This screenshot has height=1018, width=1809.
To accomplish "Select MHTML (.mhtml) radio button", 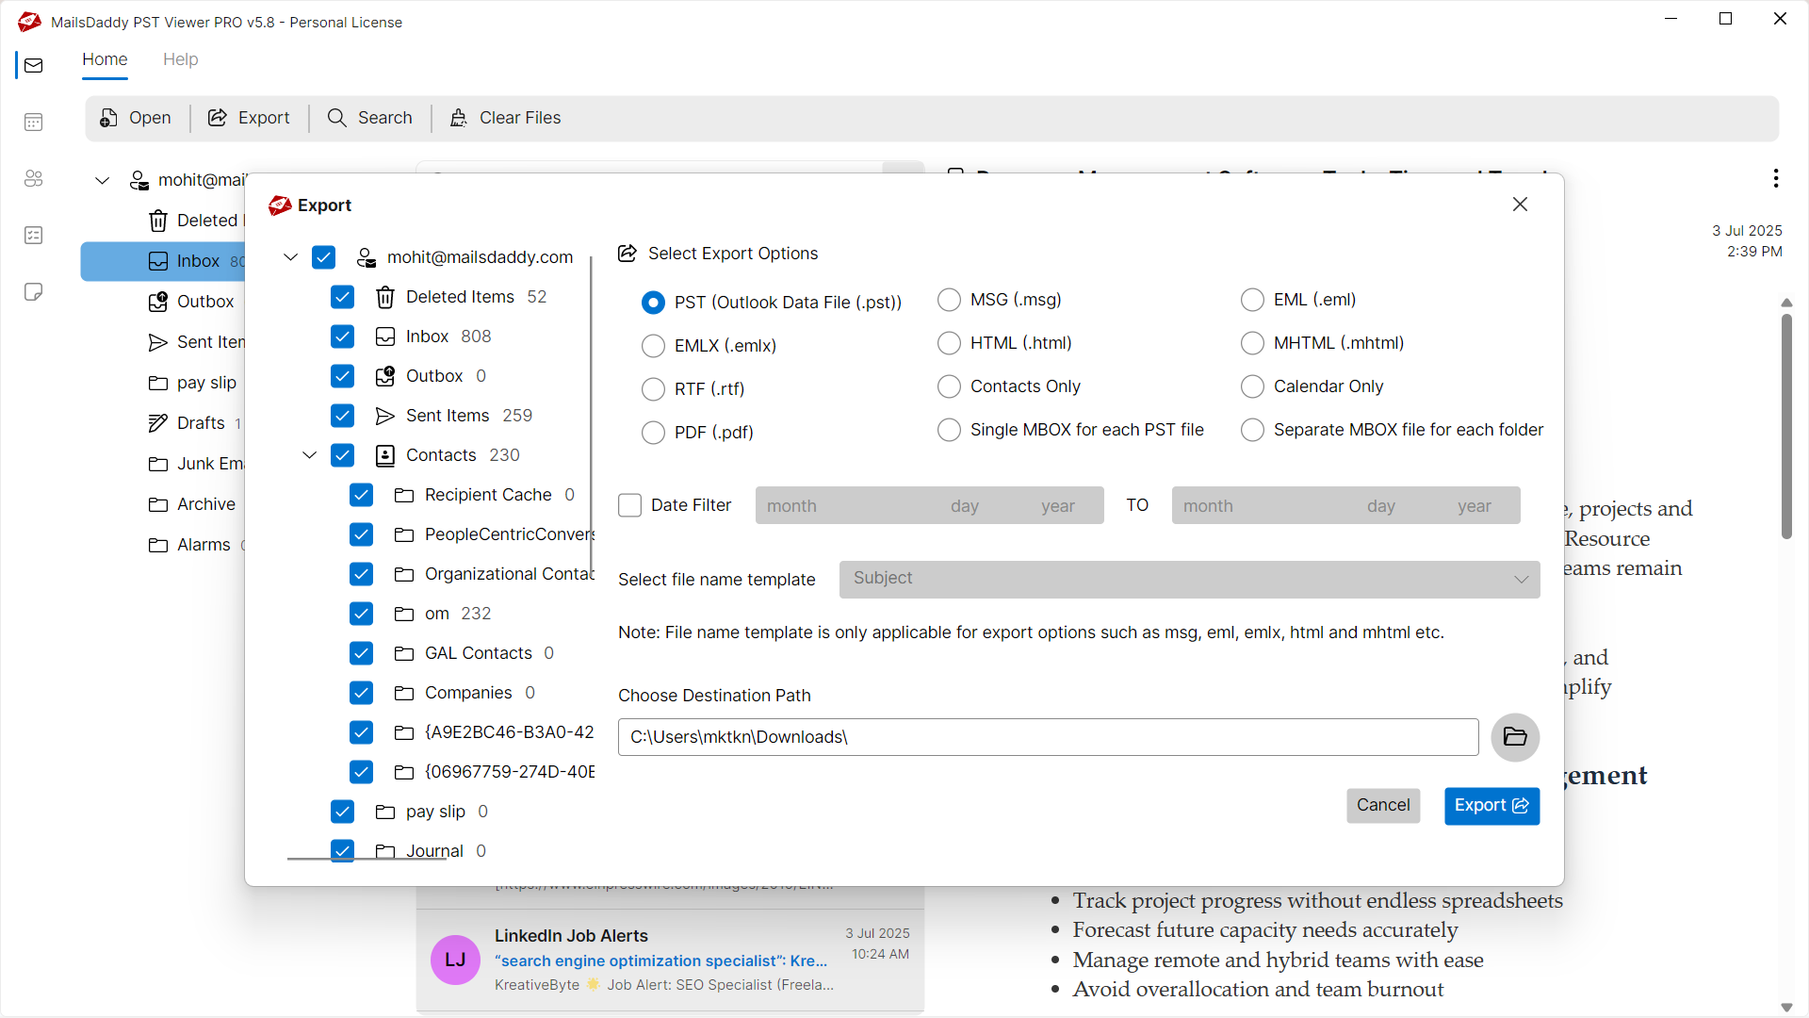I will [x=1252, y=343].
